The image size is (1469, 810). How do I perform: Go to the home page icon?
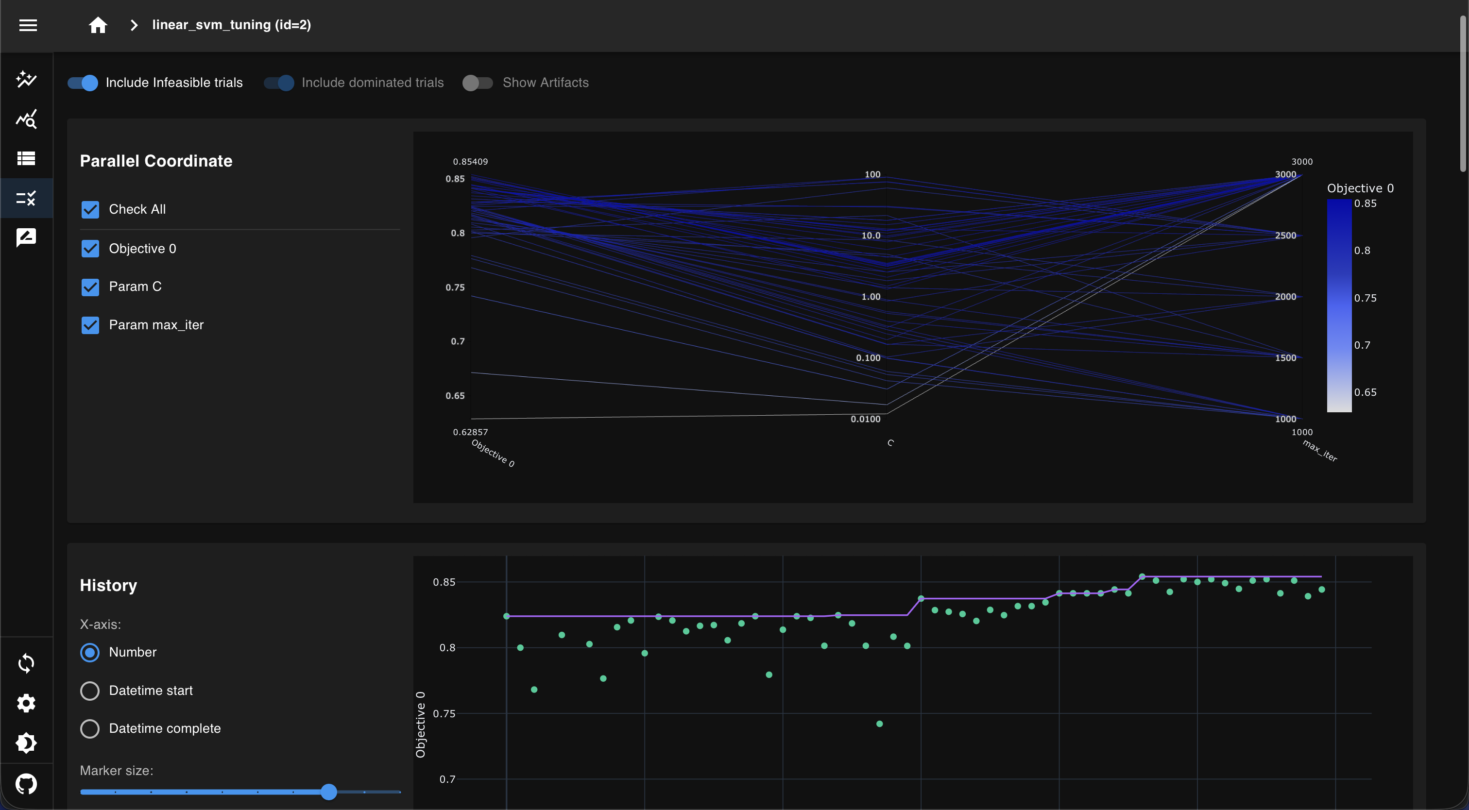(98, 25)
